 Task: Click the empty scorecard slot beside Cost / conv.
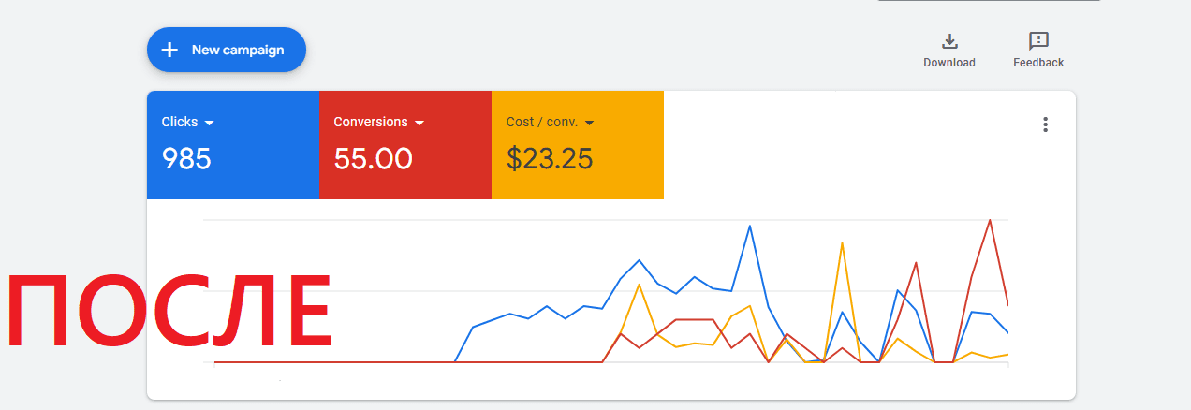point(749,145)
